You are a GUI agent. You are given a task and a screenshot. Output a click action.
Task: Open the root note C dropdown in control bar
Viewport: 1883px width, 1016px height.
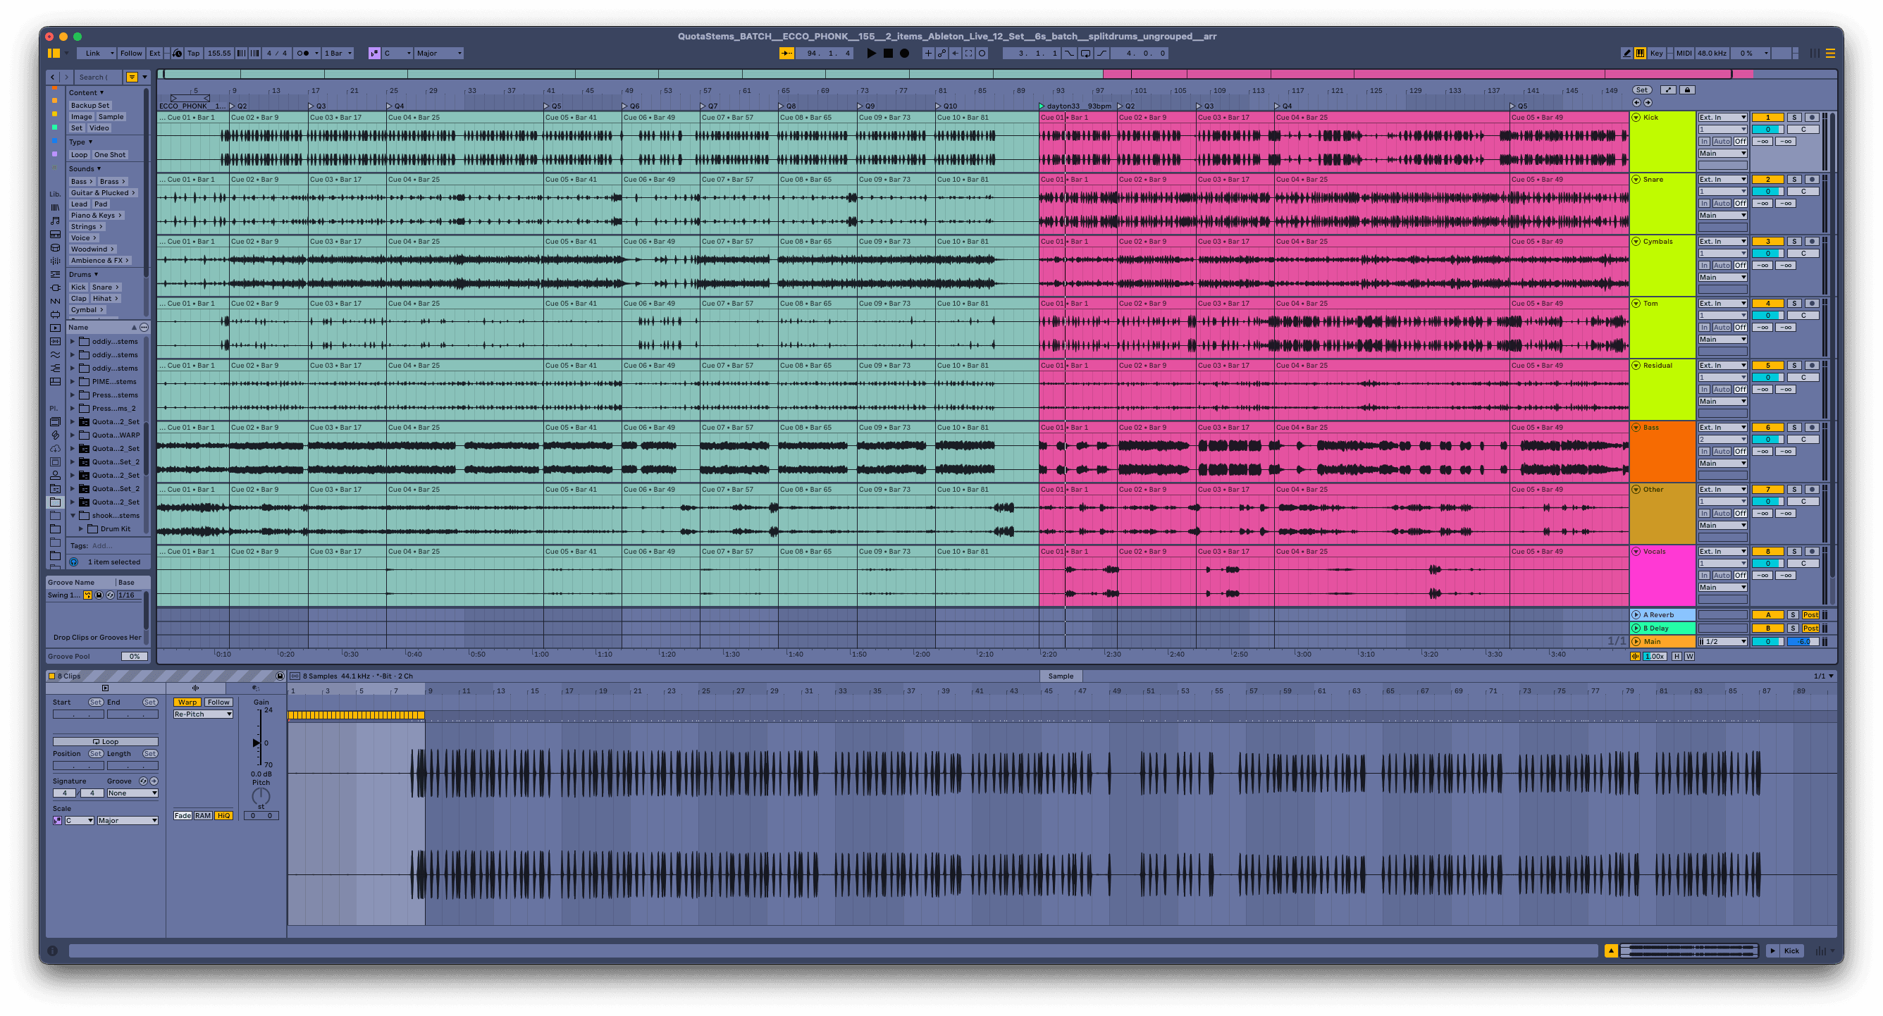coord(397,54)
